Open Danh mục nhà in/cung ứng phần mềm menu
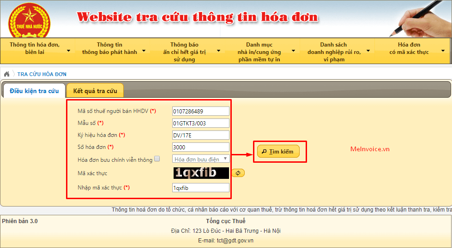Viewport: 452px width, 248px height. point(262,52)
